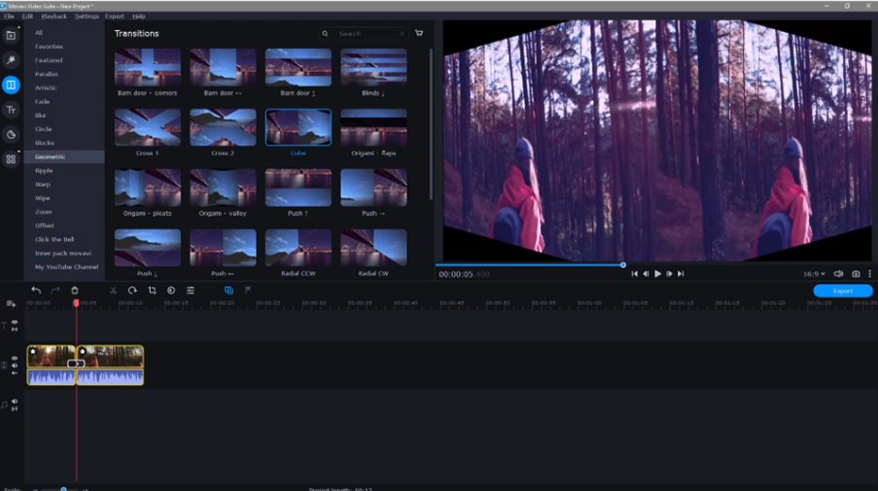Viewport: 878px width, 491px height.
Task: Click the undo arrow in timeline toolbar
Action: point(36,290)
